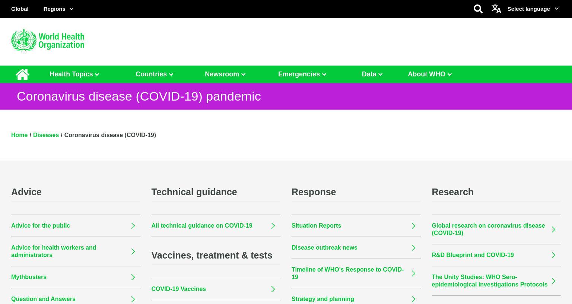The image size is (572, 304).
Task: Click arrow next to COVID-19 Vaccines
Action: (273, 289)
